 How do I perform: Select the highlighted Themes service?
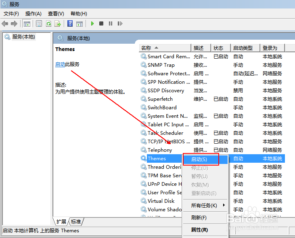tap(162, 159)
